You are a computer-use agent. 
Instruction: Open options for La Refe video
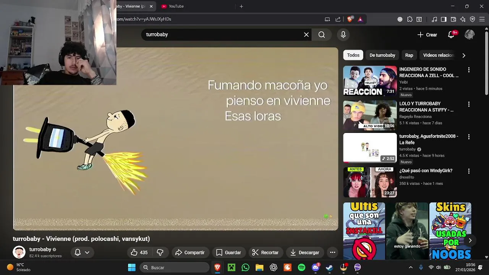click(x=469, y=137)
